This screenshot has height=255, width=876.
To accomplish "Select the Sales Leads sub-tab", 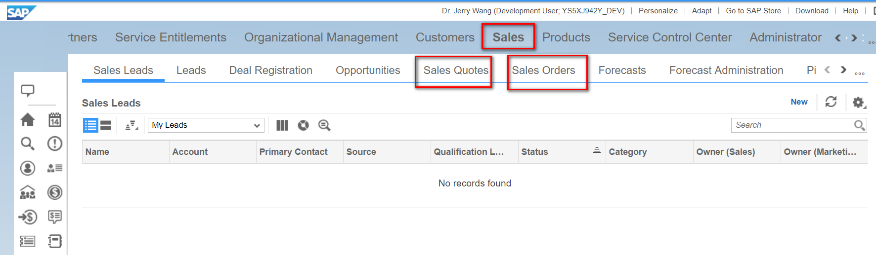I will tap(123, 70).
